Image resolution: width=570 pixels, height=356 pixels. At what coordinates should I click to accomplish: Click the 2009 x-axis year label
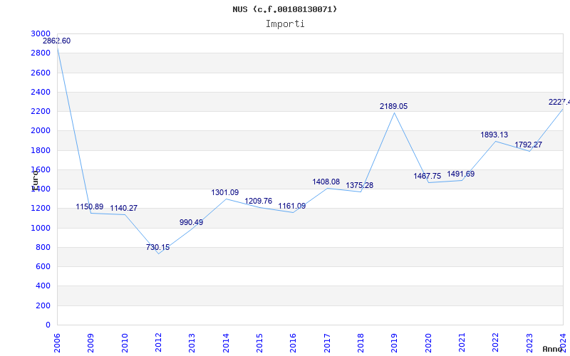pyautogui.click(x=91, y=343)
